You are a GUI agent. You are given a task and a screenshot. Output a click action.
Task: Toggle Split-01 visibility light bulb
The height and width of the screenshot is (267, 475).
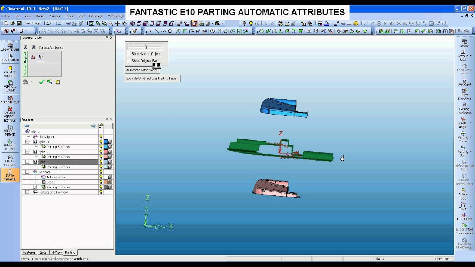101,142
